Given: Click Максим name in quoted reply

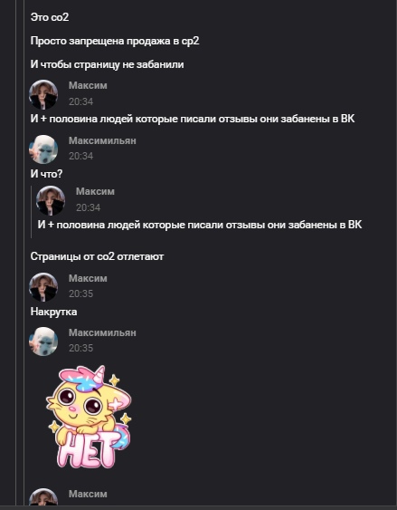Looking at the screenshot, I should pos(95,191).
